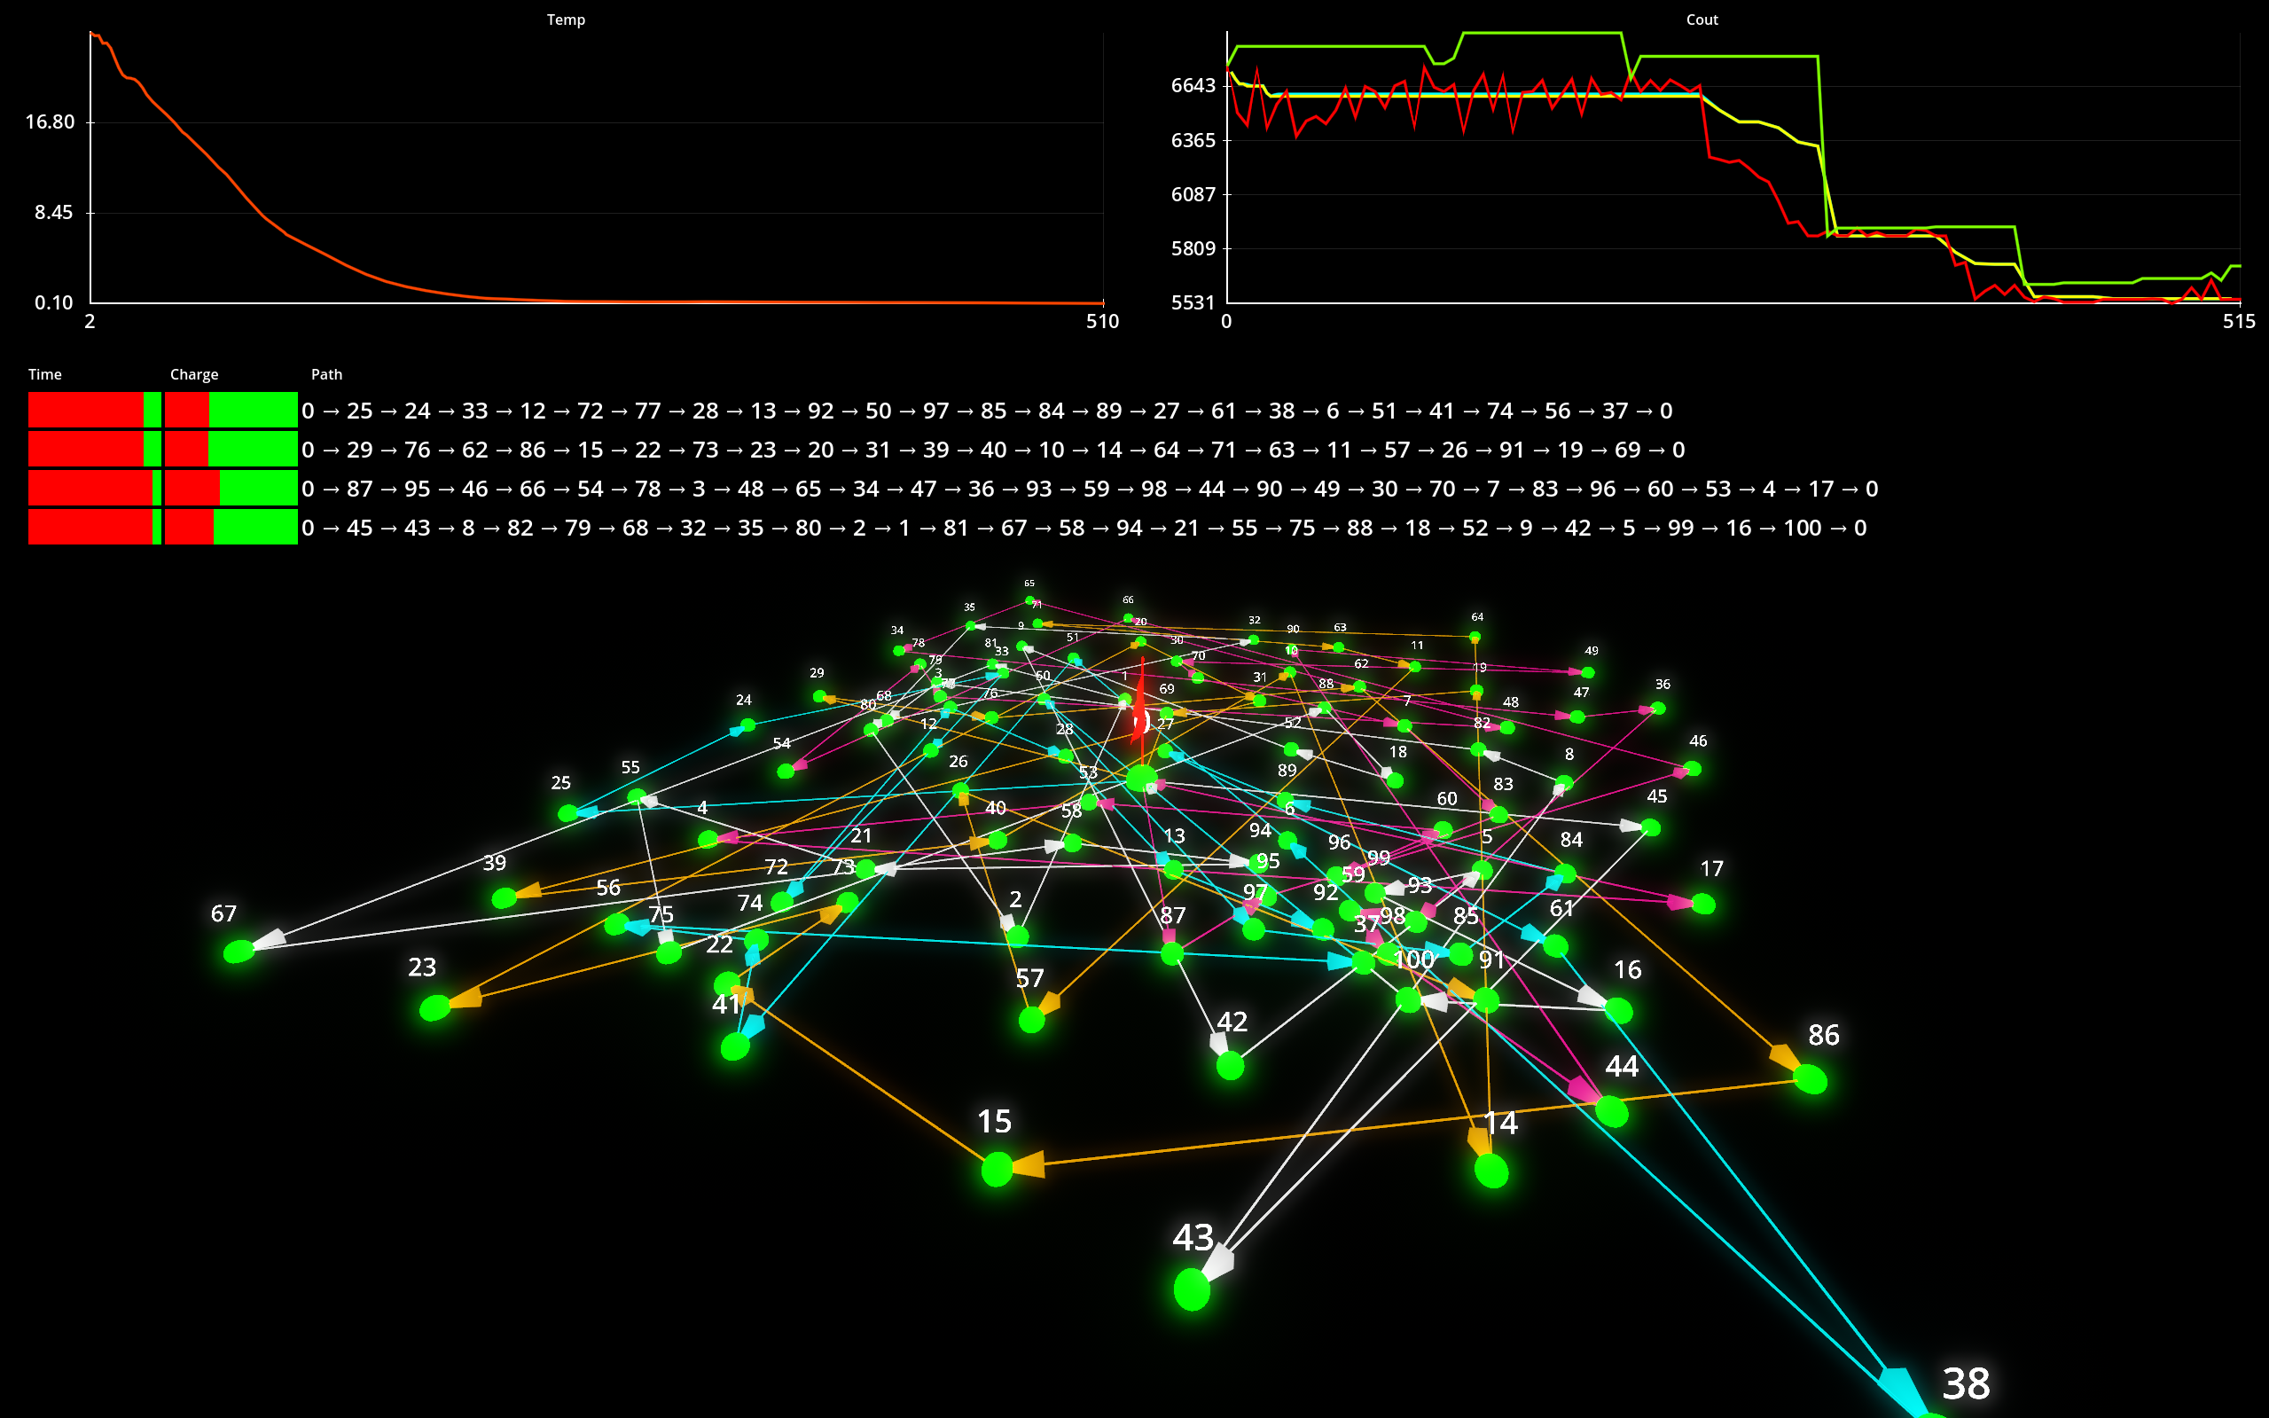The height and width of the screenshot is (1418, 2269).
Task: Select the route starting 0 → 87 → 95
Action: click(x=1089, y=489)
